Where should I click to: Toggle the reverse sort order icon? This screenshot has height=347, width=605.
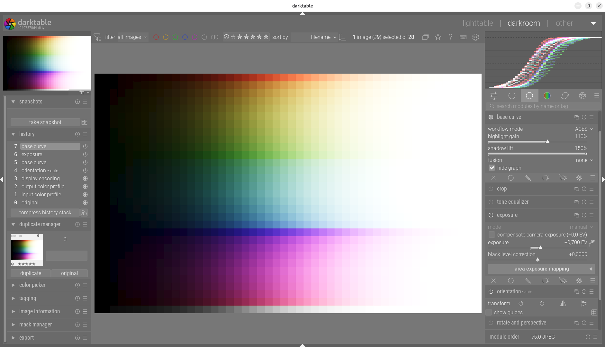coord(343,37)
